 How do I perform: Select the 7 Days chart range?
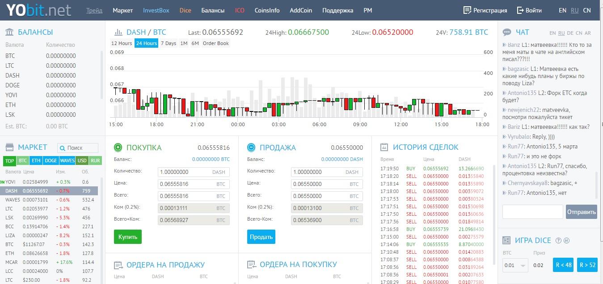(169, 43)
